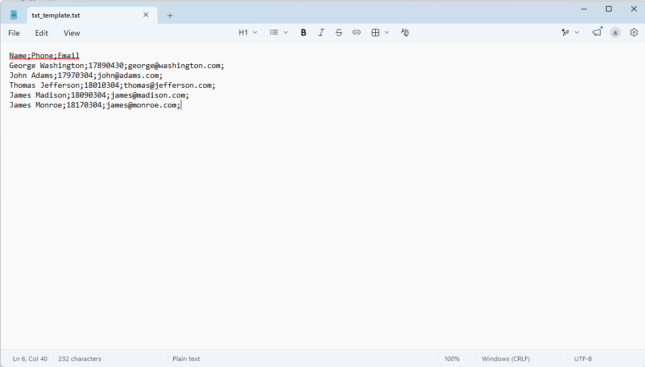Viewport: 645px width, 367px height.
Task: Select the txt_template.txt tab
Action: coord(92,15)
